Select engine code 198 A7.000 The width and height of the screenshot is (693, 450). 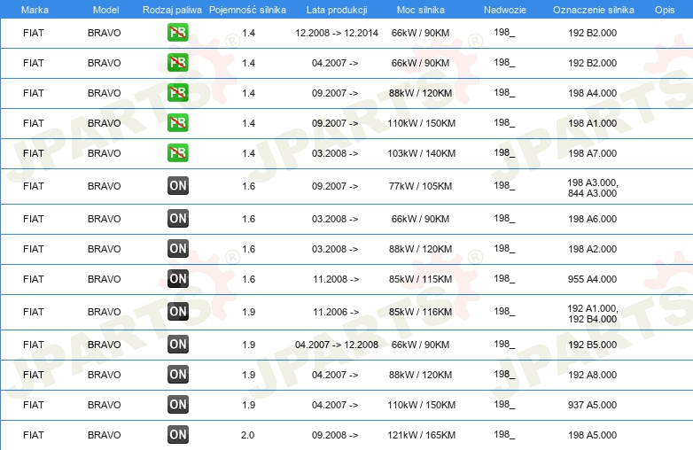pyautogui.click(x=592, y=153)
